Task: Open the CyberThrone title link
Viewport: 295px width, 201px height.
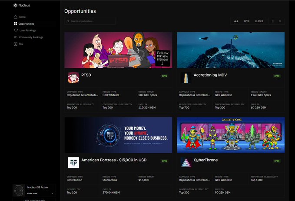Action: [x=206, y=160]
